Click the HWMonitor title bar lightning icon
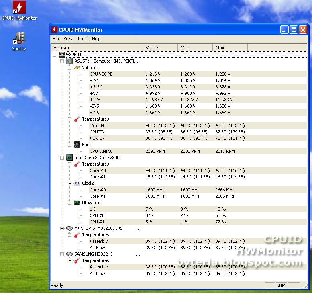The height and width of the screenshot is (293, 312). (54, 29)
